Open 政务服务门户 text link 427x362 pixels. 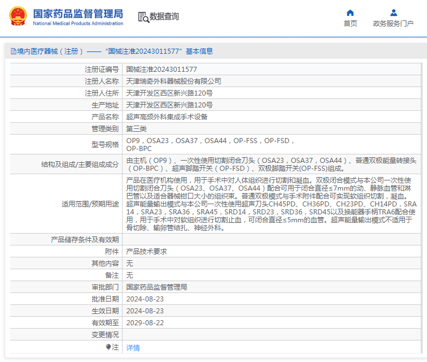point(393,23)
